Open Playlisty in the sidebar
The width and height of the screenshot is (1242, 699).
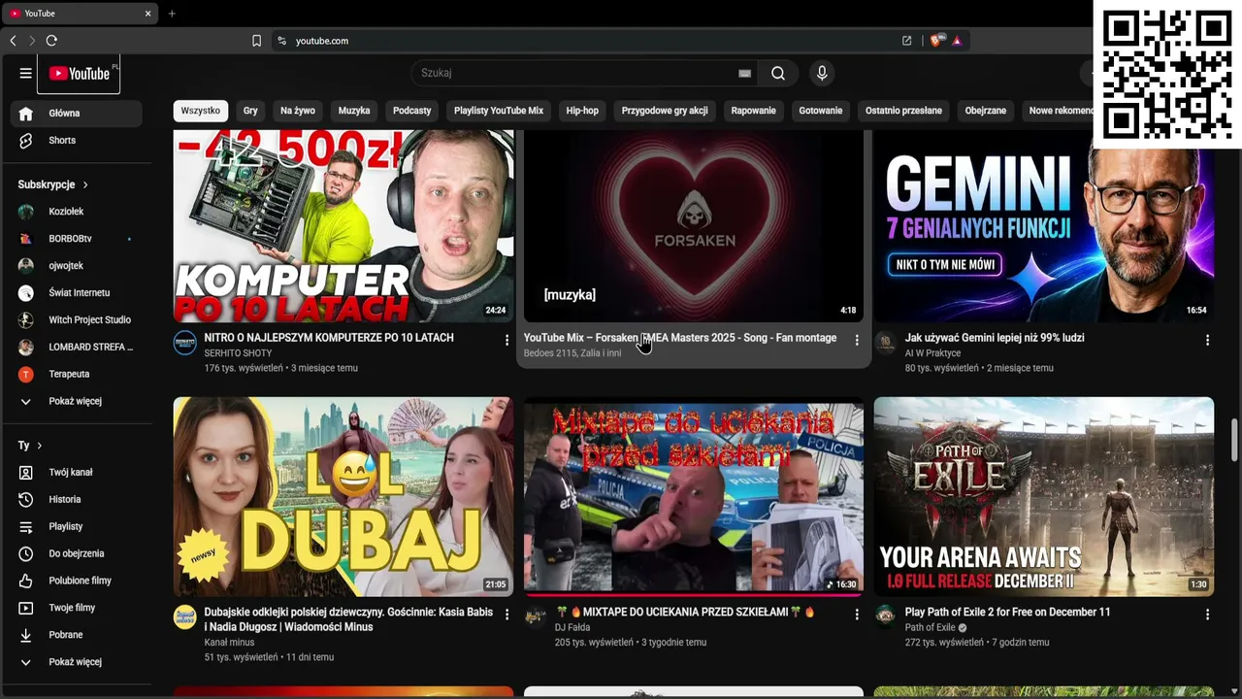point(77,527)
